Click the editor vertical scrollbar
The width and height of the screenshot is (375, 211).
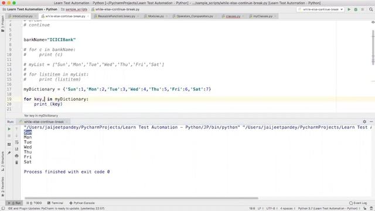(x=373, y=47)
